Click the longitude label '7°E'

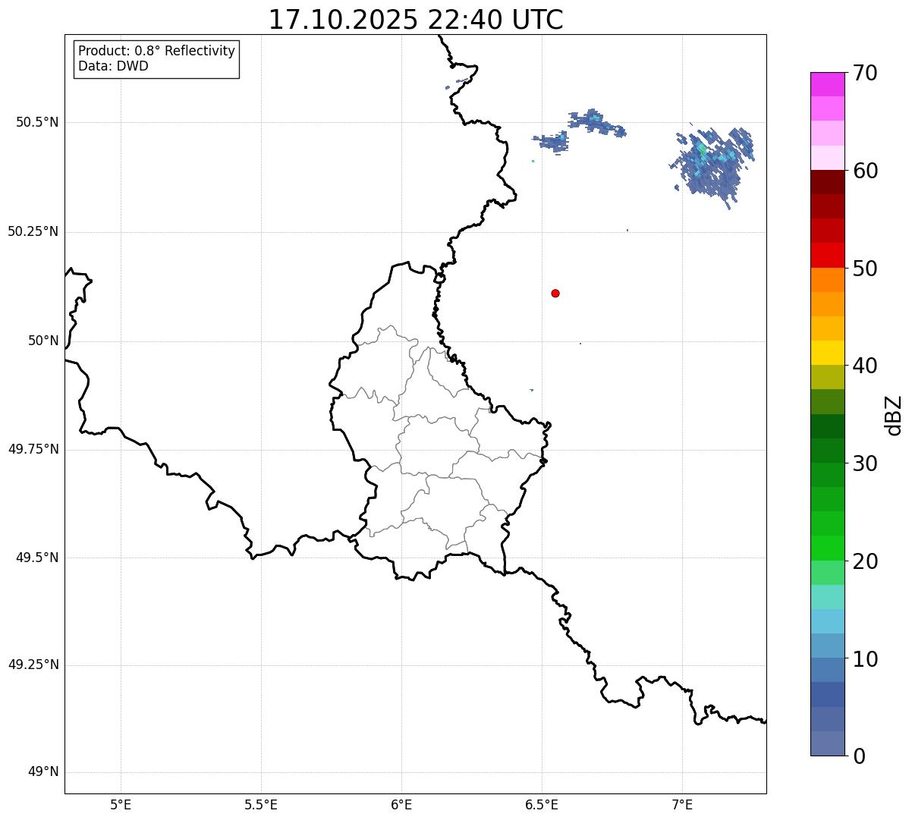coord(682,805)
